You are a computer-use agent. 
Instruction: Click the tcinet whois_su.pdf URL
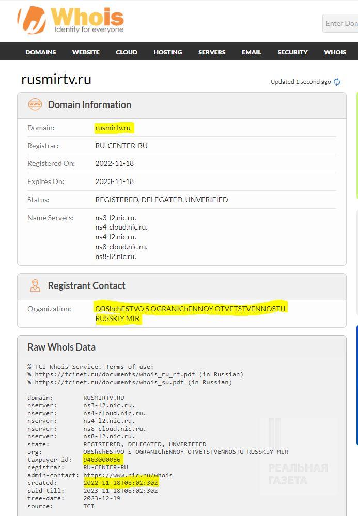[x=109, y=382]
